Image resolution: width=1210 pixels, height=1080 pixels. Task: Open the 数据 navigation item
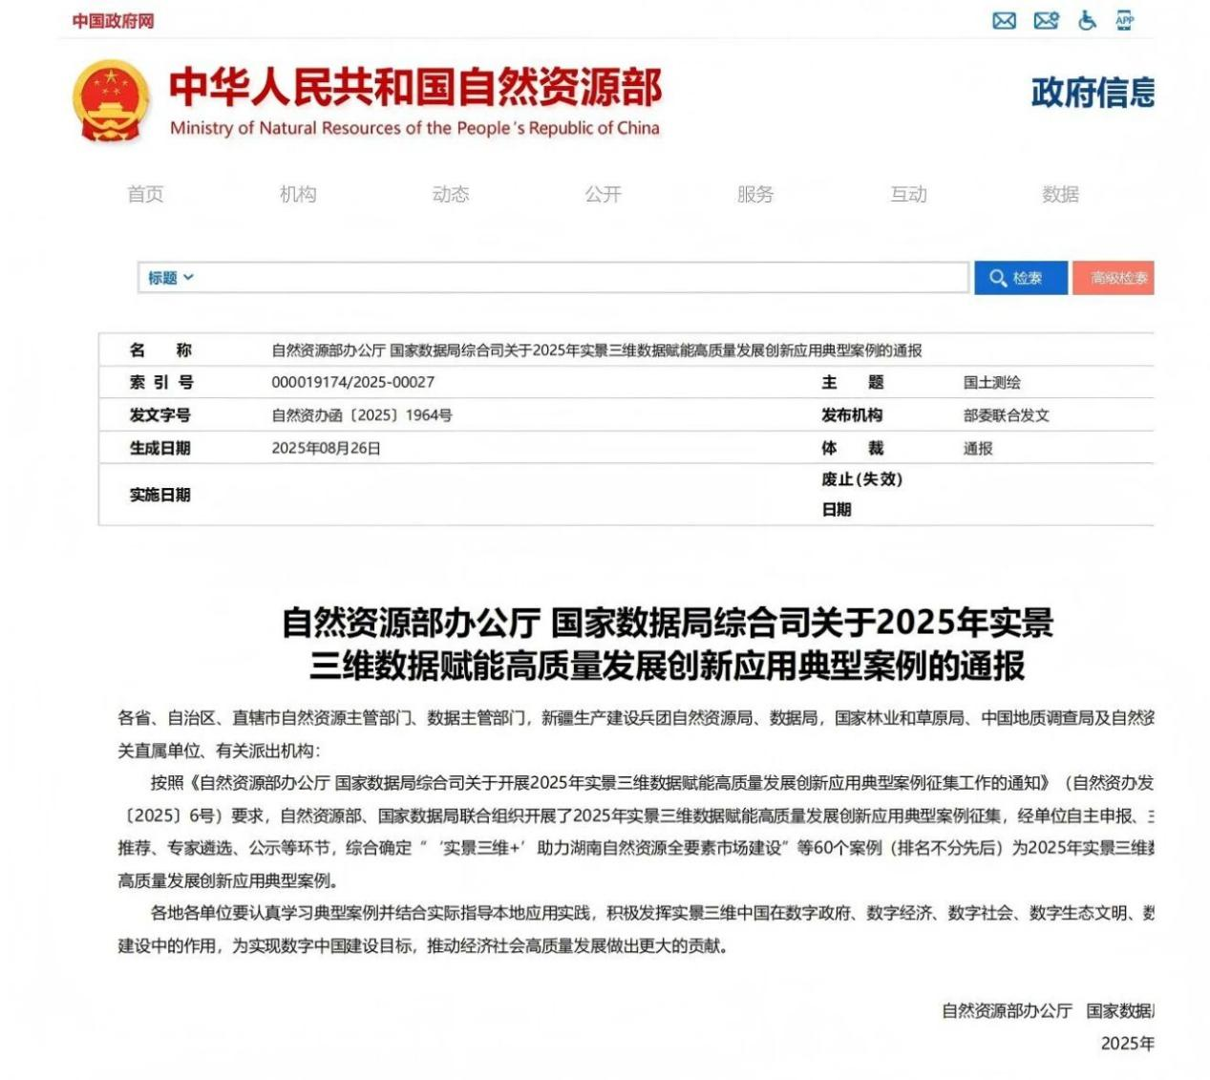pos(1060,194)
